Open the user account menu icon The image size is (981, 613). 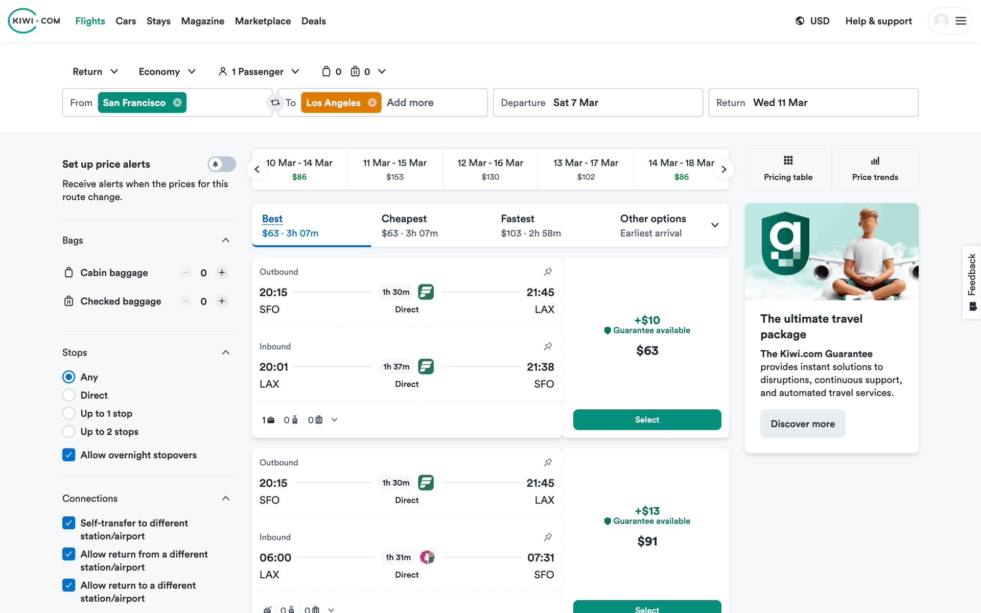click(950, 21)
